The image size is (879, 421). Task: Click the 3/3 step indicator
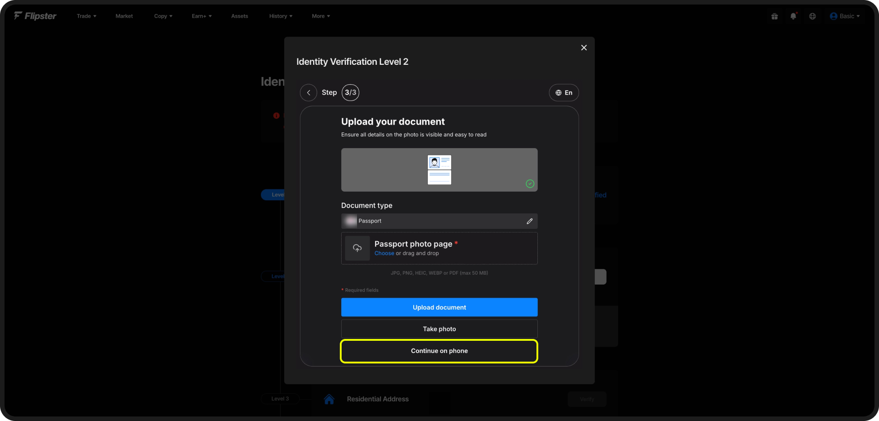(x=351, y=92)
